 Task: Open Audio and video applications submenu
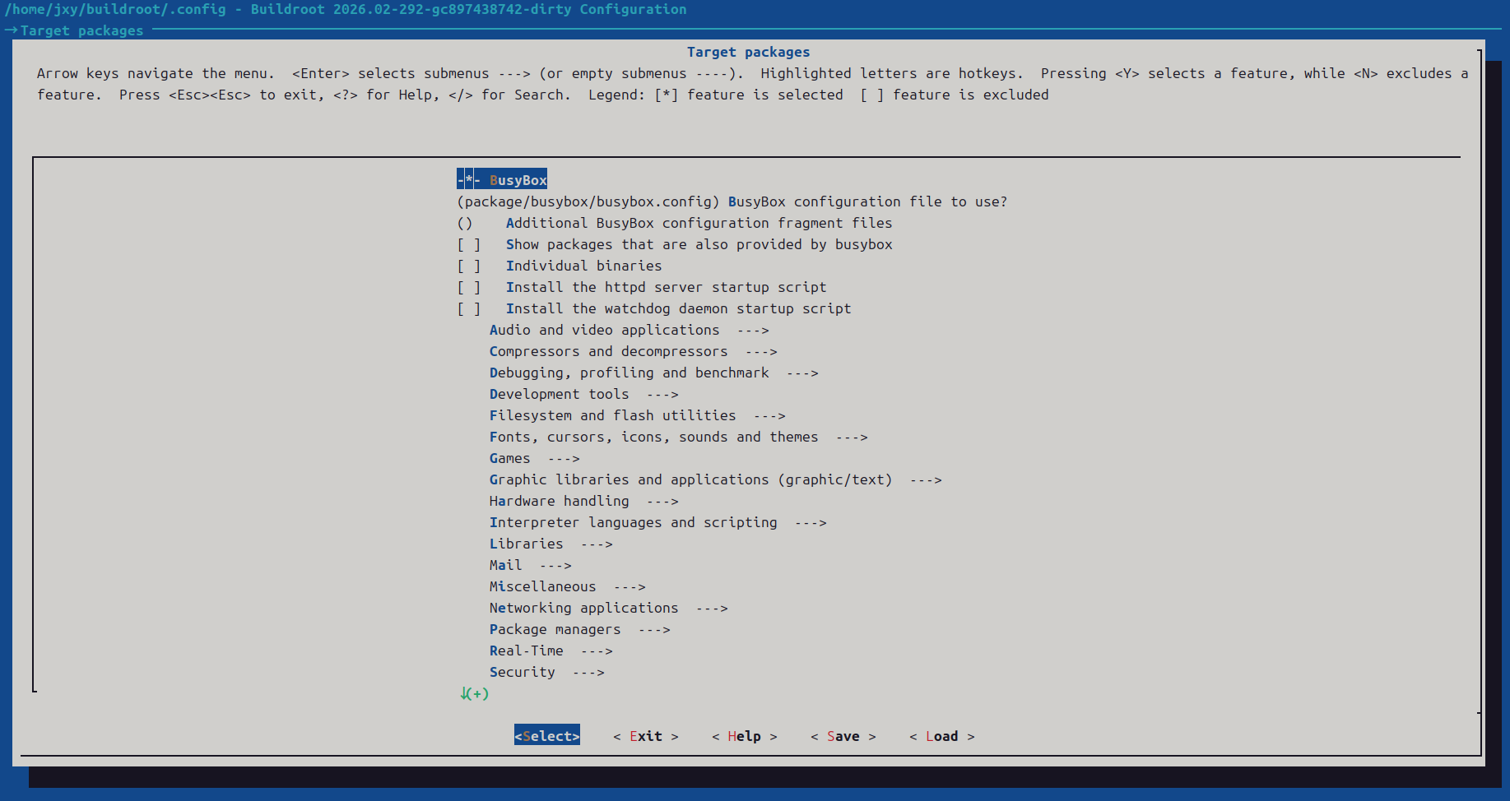click(604, 330)
